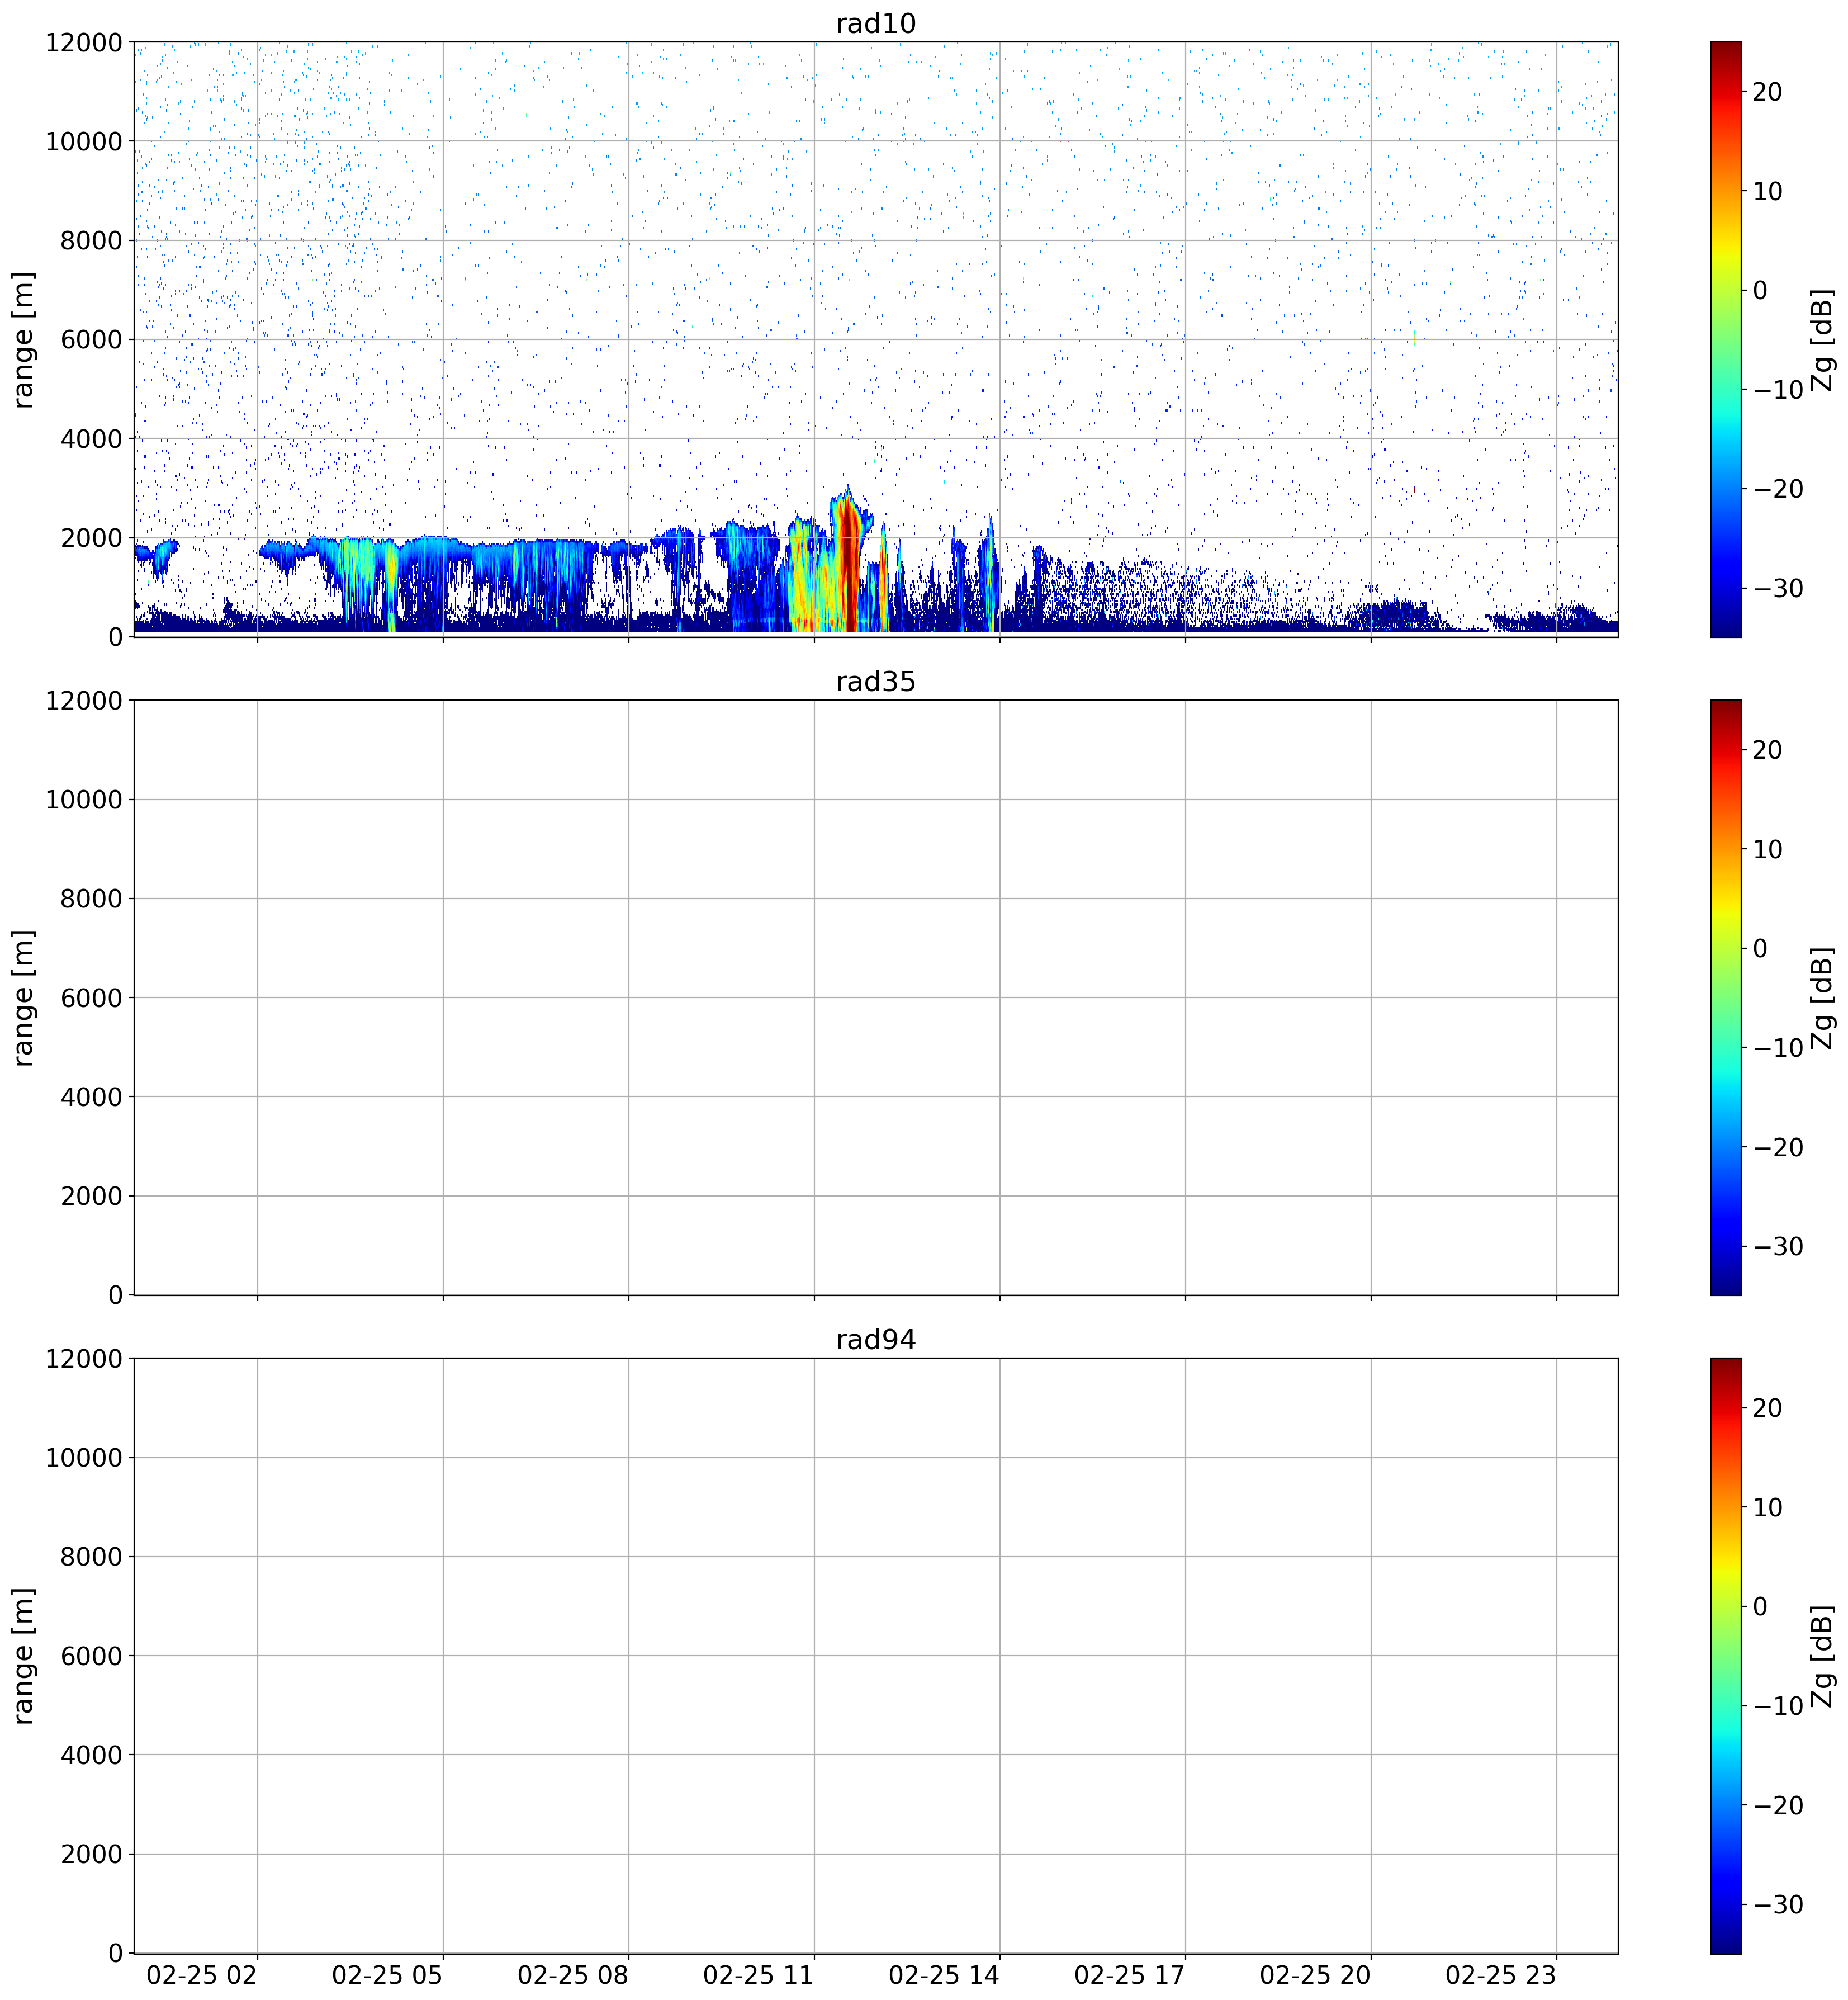Click the range [m] label of rad94
The height and width of the screenshot is (2000, 1848).
tap(23, 1655)
